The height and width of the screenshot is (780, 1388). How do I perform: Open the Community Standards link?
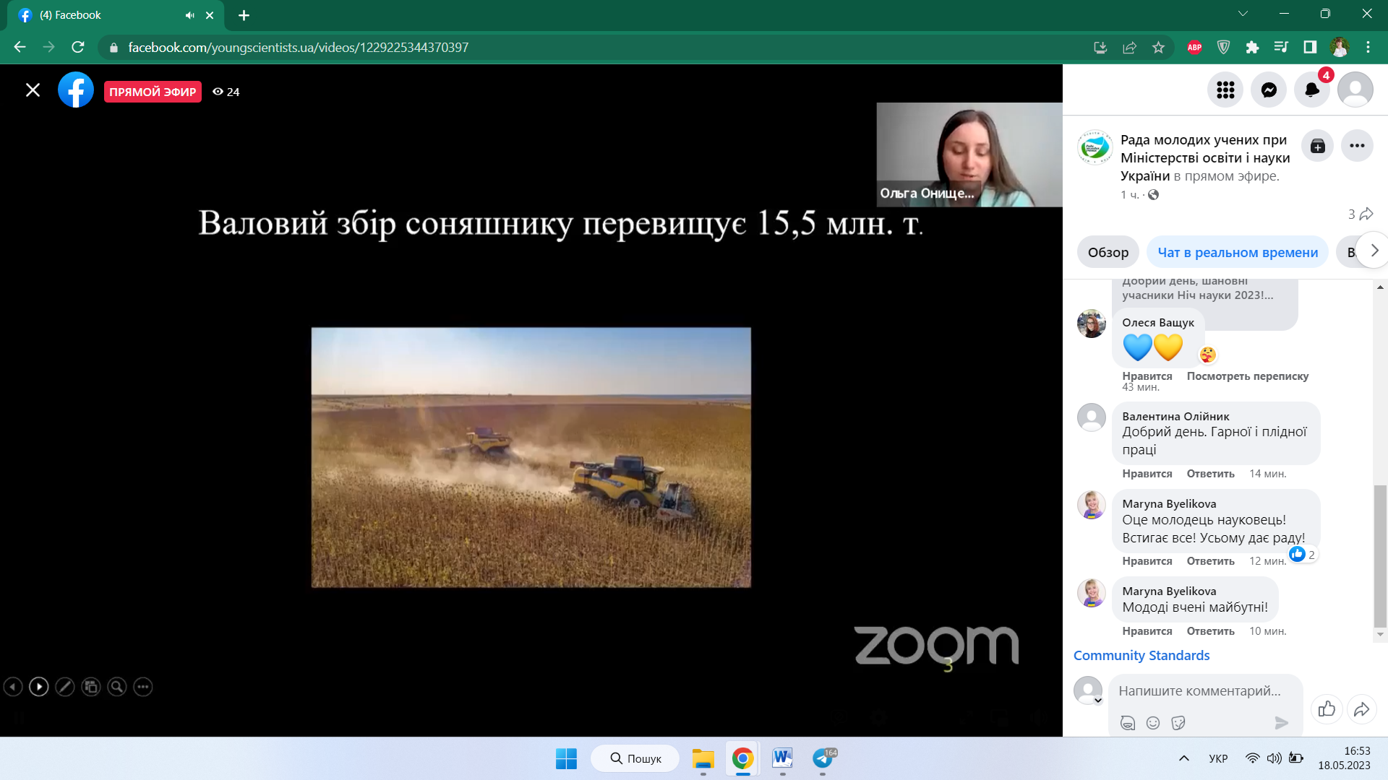1141,655
